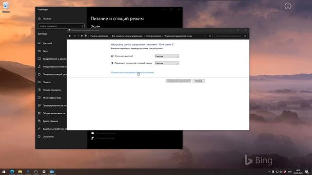The width and height of the screenshot is (312, 175).
Task: Select Многозадачность in Settings sidebar
Action: click(52, 98)
